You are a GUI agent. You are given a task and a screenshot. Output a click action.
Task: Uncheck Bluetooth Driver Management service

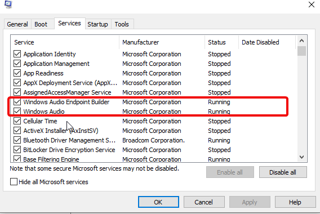coord(17,140)
